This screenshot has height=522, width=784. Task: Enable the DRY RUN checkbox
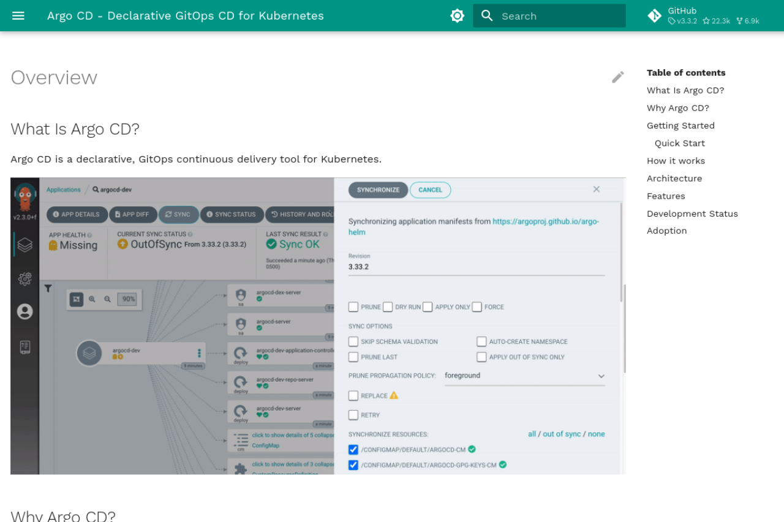pos(388,307)
